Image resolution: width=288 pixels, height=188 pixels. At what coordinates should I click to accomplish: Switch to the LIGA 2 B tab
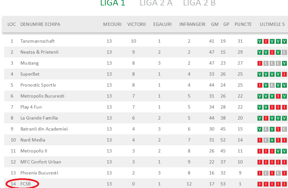coord(199,3)
